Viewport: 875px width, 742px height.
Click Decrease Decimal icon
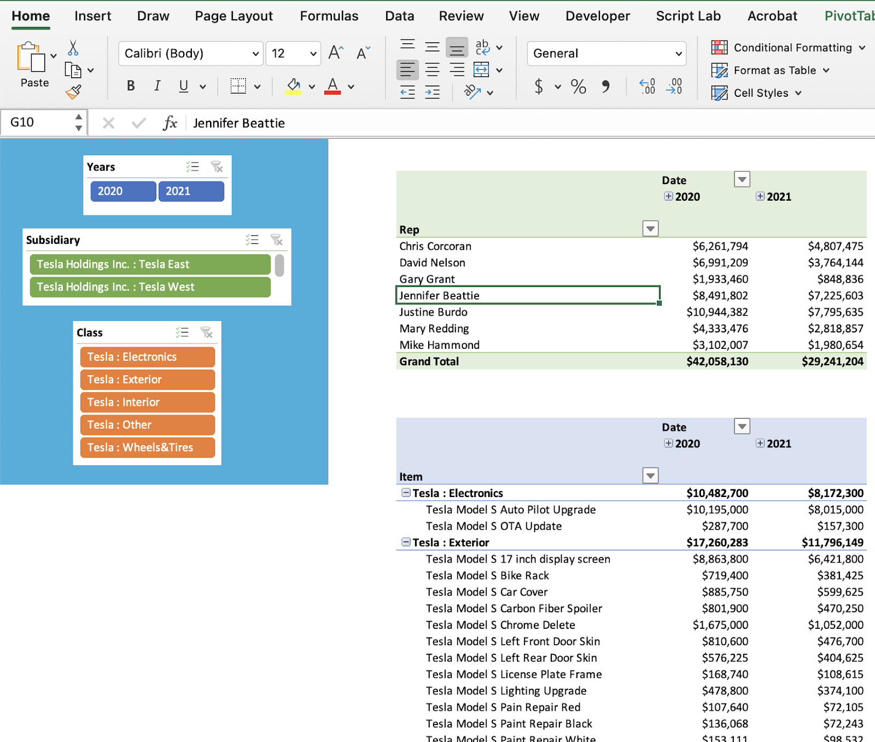(674, 86)
